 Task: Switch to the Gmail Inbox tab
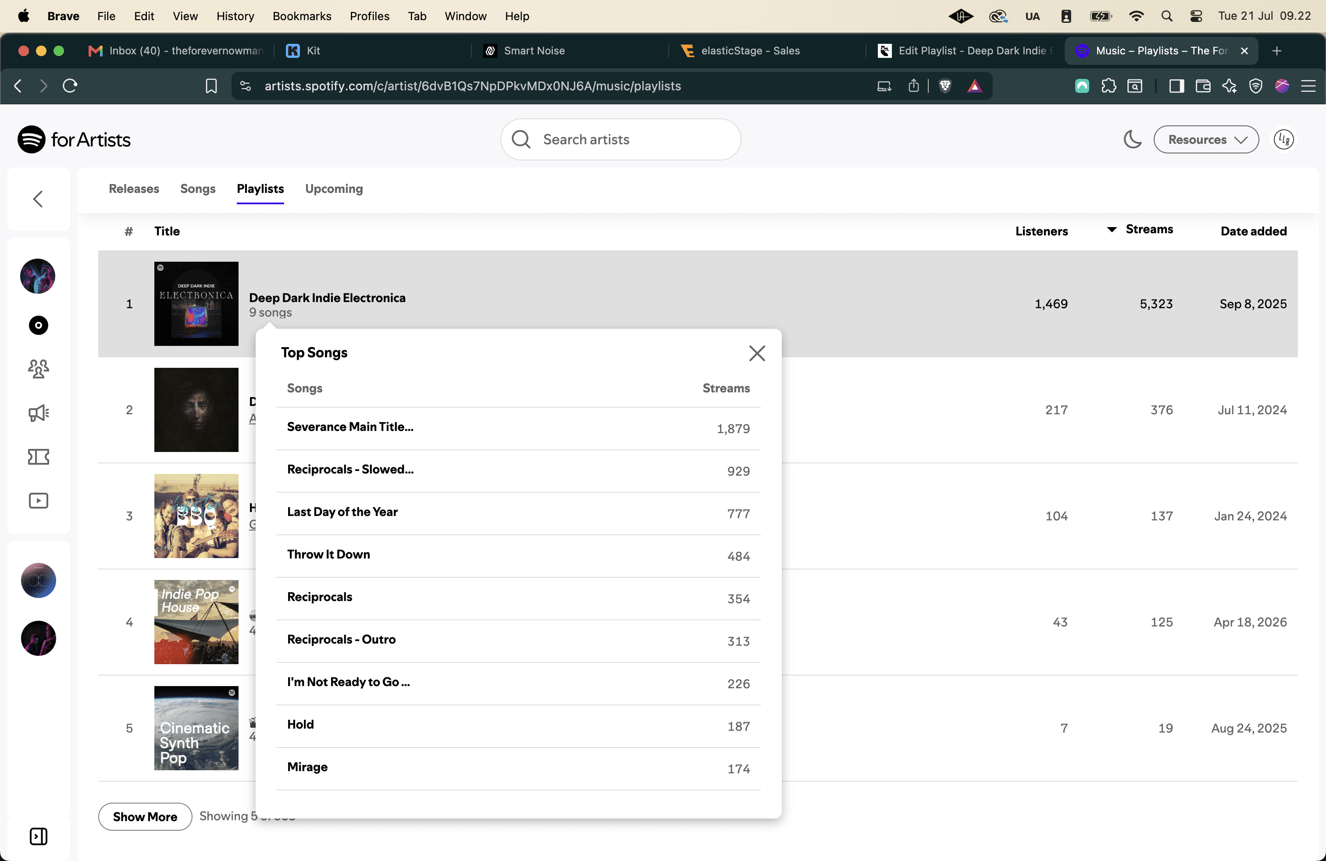pyautogui.click(x=176, y=51)
